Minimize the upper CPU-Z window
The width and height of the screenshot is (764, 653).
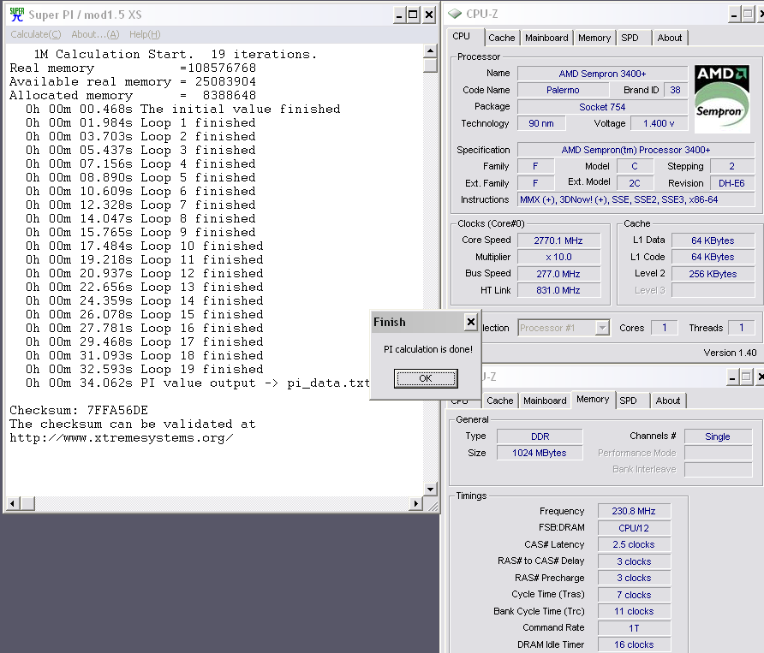(x=734, y=15)
